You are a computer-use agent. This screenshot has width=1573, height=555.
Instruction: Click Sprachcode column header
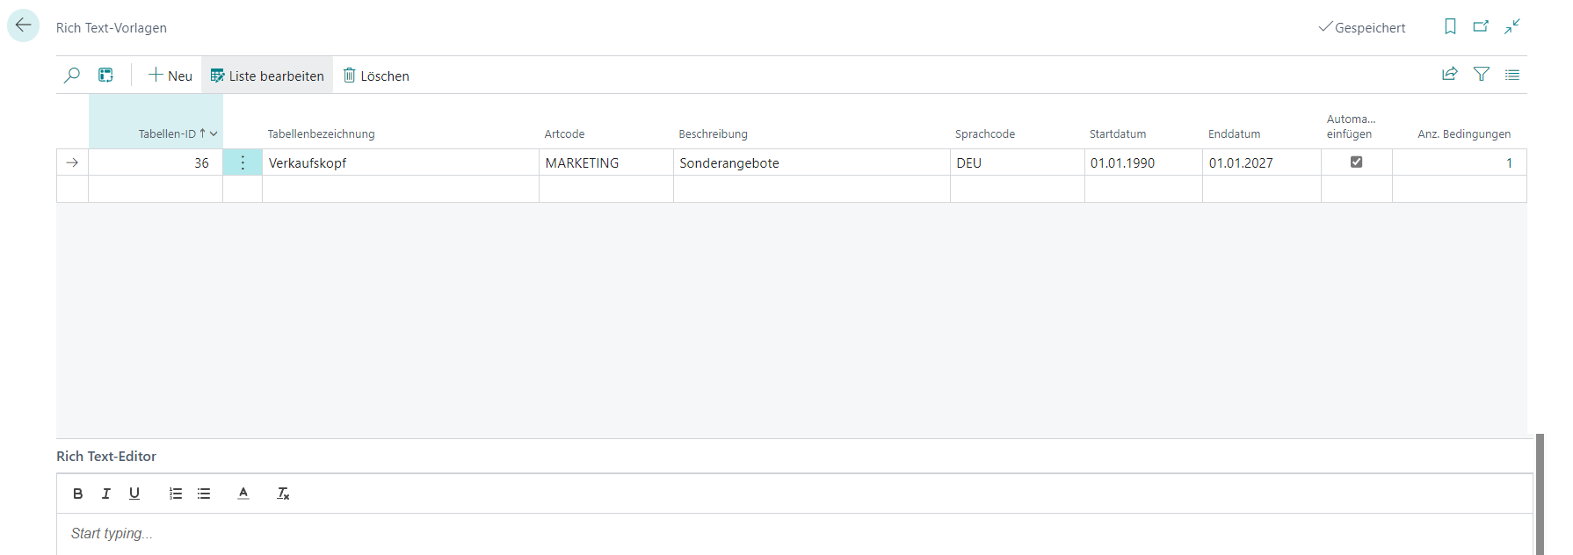(x=985, y=134)
